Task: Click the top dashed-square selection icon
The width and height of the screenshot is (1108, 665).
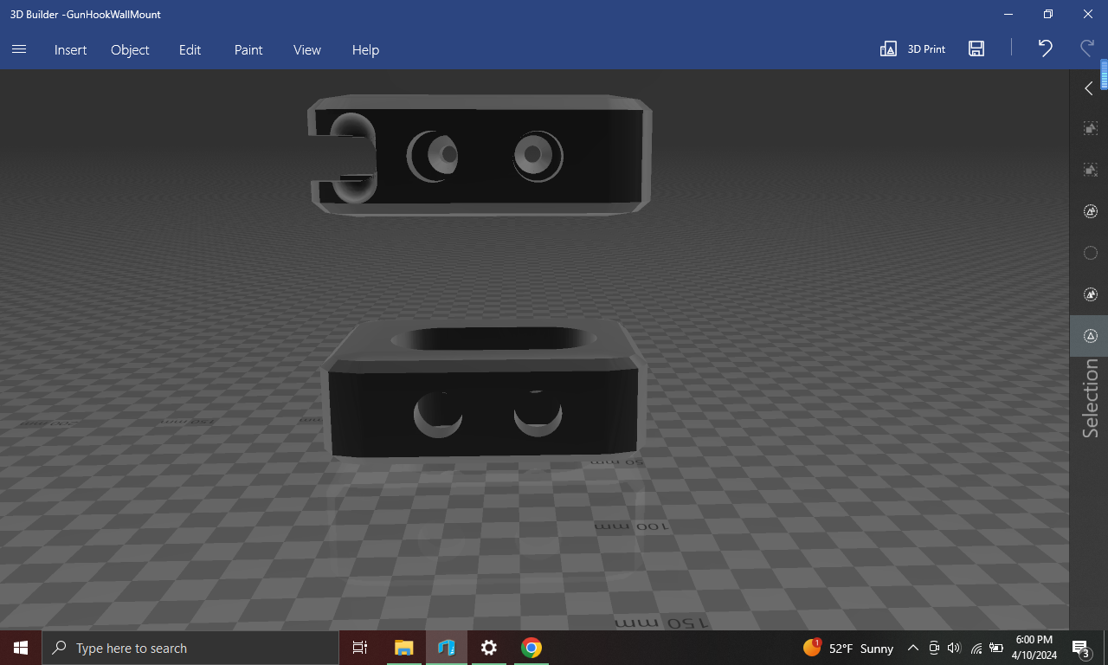Action: tap(1090, 128)
